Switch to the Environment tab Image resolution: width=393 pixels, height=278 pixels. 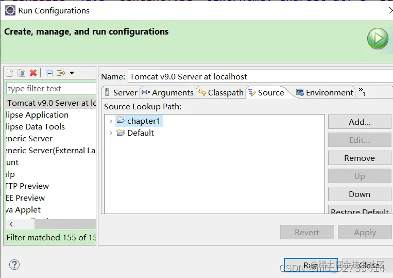tap(324, 93)
